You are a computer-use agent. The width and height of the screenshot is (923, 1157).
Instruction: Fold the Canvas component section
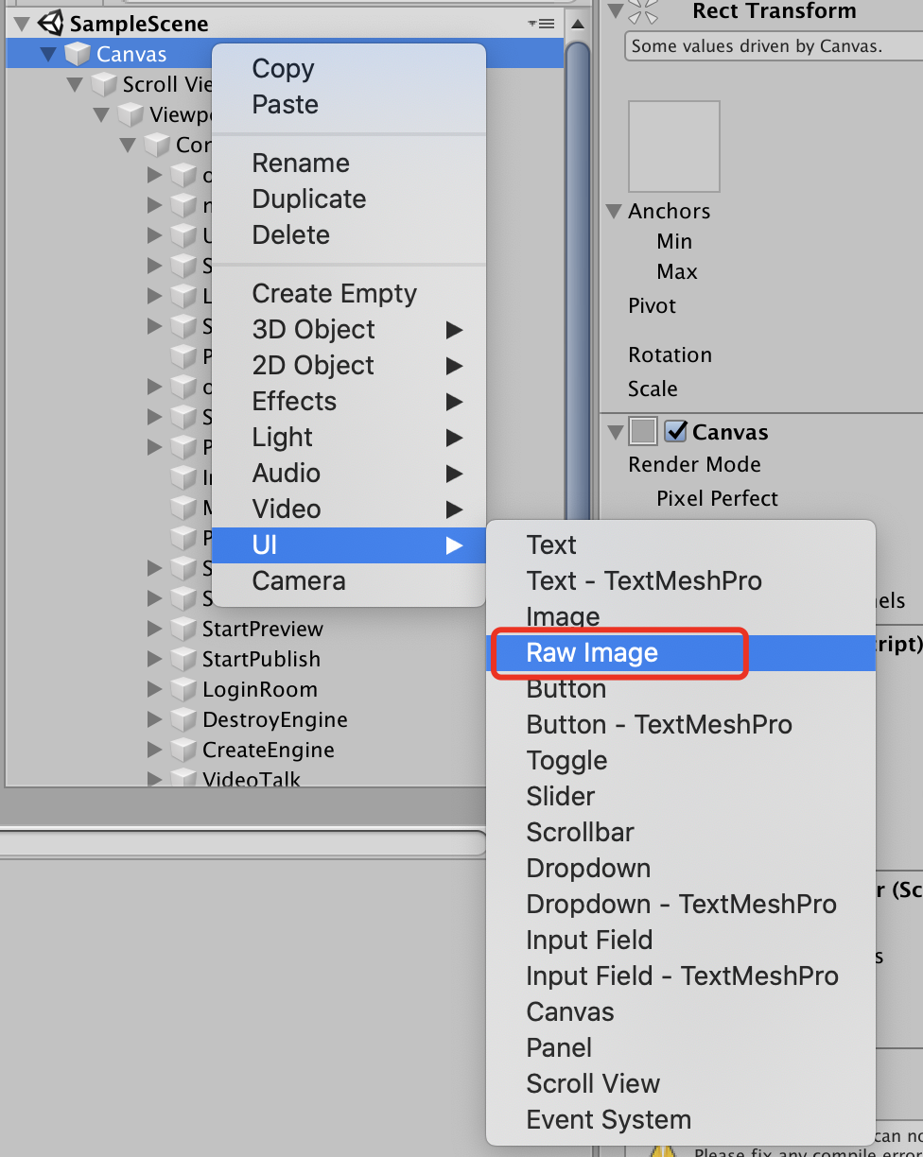point(615,432)
